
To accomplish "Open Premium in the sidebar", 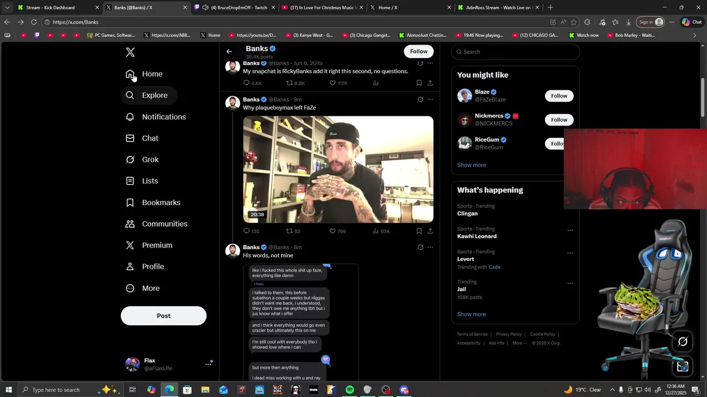I will click(149, 245).
